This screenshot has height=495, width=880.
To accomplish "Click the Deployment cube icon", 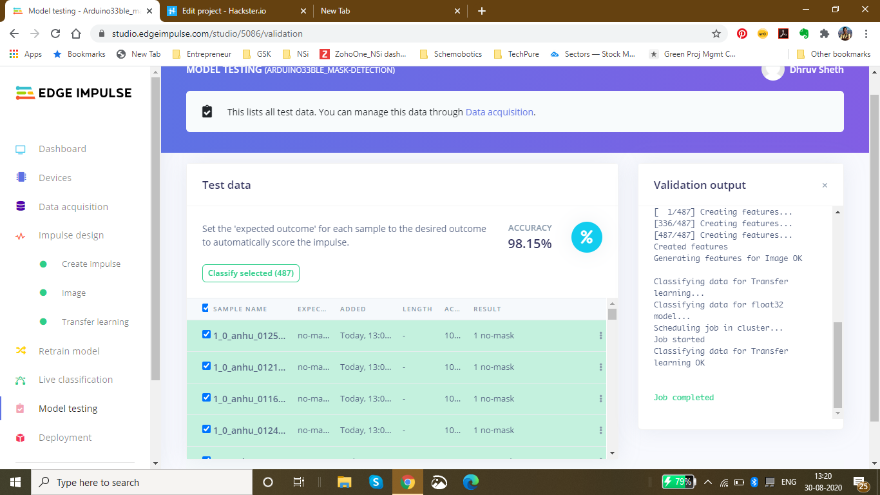I will [21, 438].
